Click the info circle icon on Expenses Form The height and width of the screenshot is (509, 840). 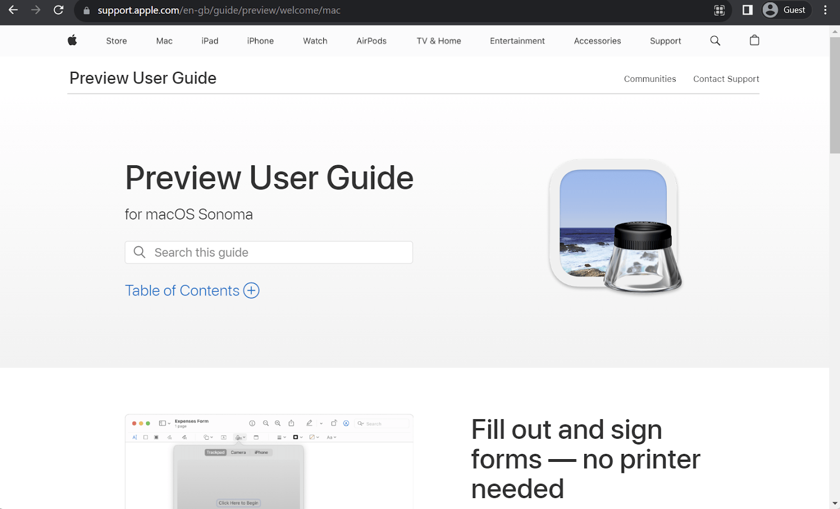[253, 423]
